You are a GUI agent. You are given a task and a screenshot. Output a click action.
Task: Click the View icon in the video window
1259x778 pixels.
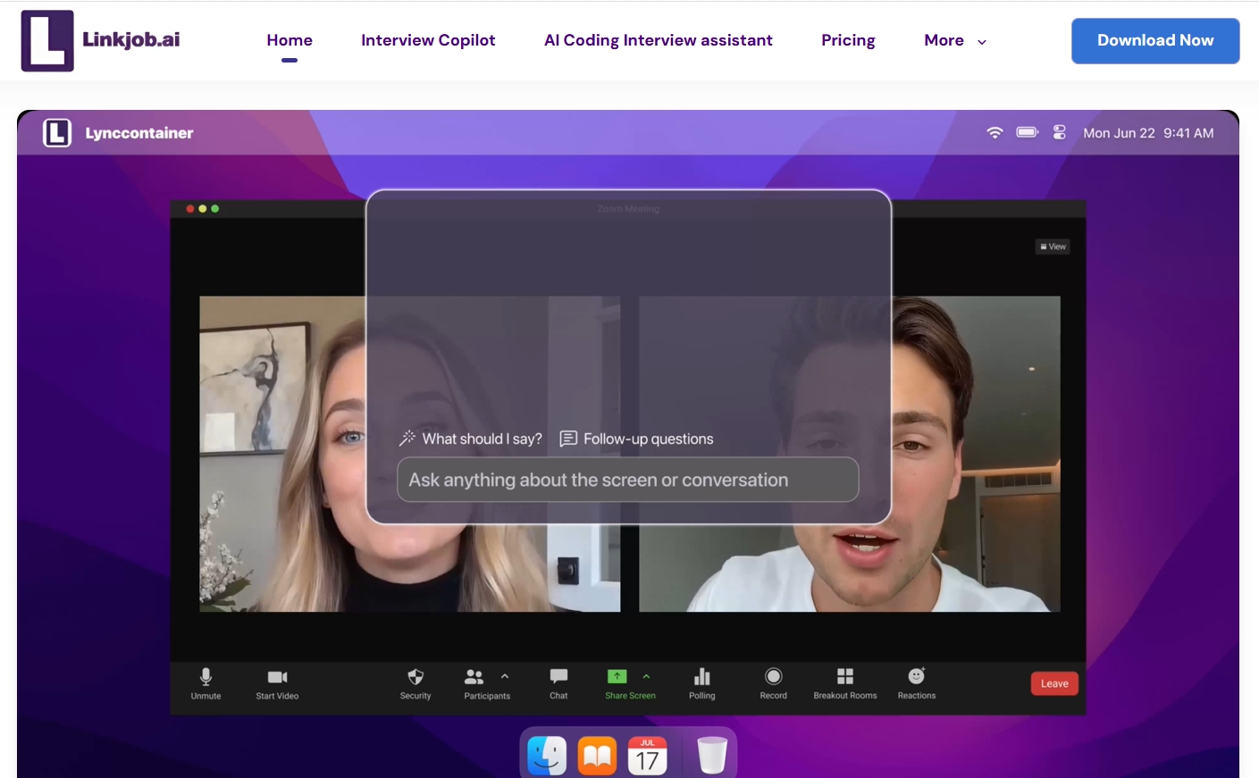click(x=1052, y=246)
